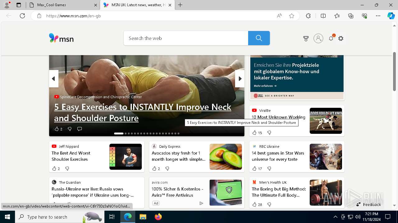Open Avira Free Antivirus ad link
Viewport: 398px width, 223px height.
tap(178, 192)
